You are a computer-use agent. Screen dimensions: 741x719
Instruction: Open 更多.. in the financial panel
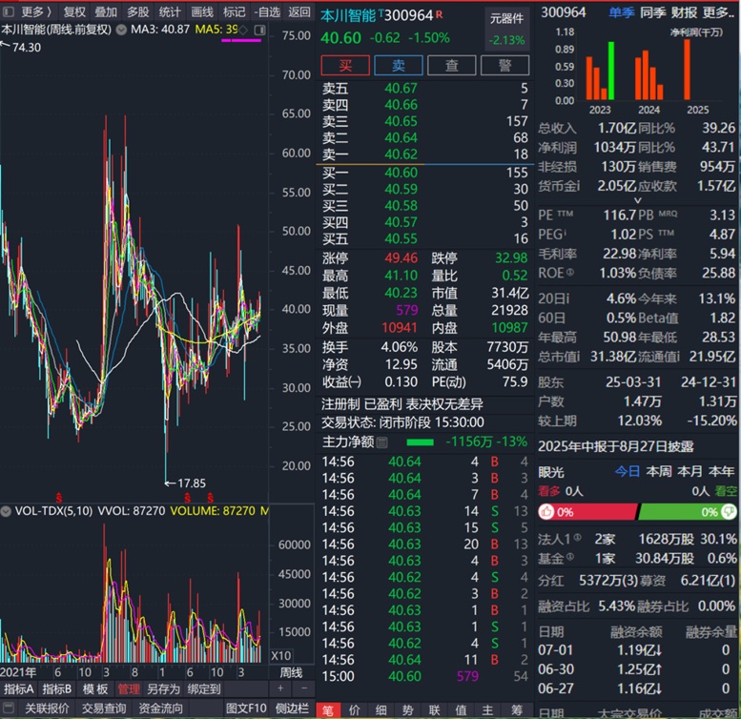718,12
